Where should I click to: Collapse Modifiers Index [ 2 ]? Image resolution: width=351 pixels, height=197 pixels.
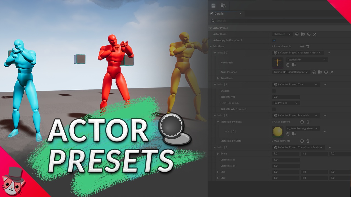215,115
